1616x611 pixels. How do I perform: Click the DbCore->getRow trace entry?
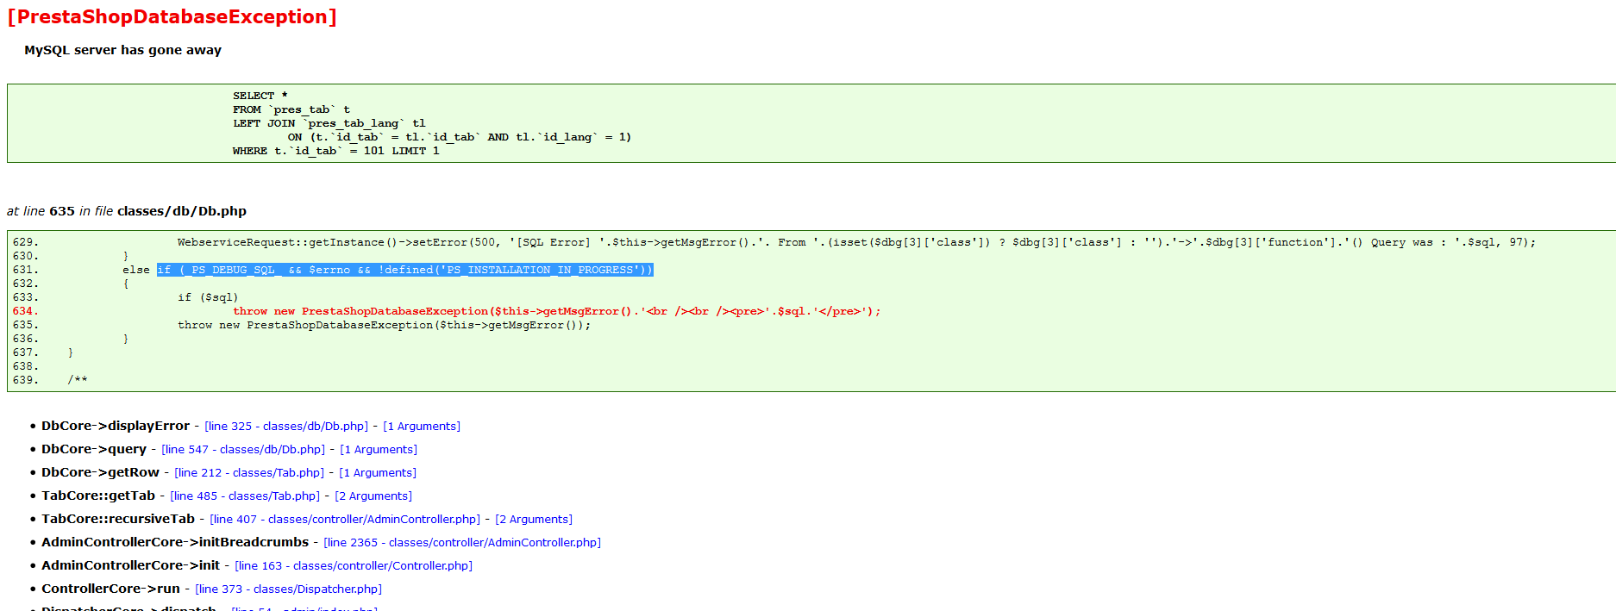pos(100,472)
